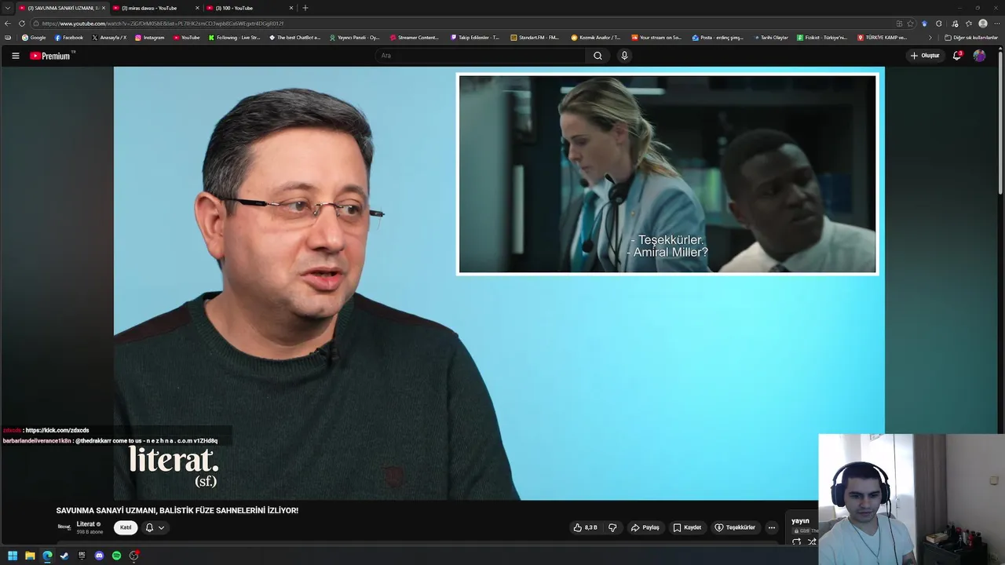Open the YouTube account avatar menu
Screen dimensions: 1005x565
pos(979,56)
